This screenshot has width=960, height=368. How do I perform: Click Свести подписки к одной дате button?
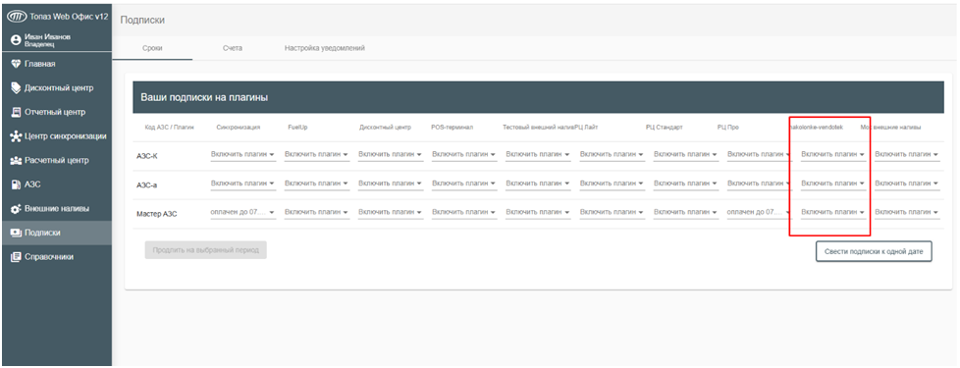[874, 251]
